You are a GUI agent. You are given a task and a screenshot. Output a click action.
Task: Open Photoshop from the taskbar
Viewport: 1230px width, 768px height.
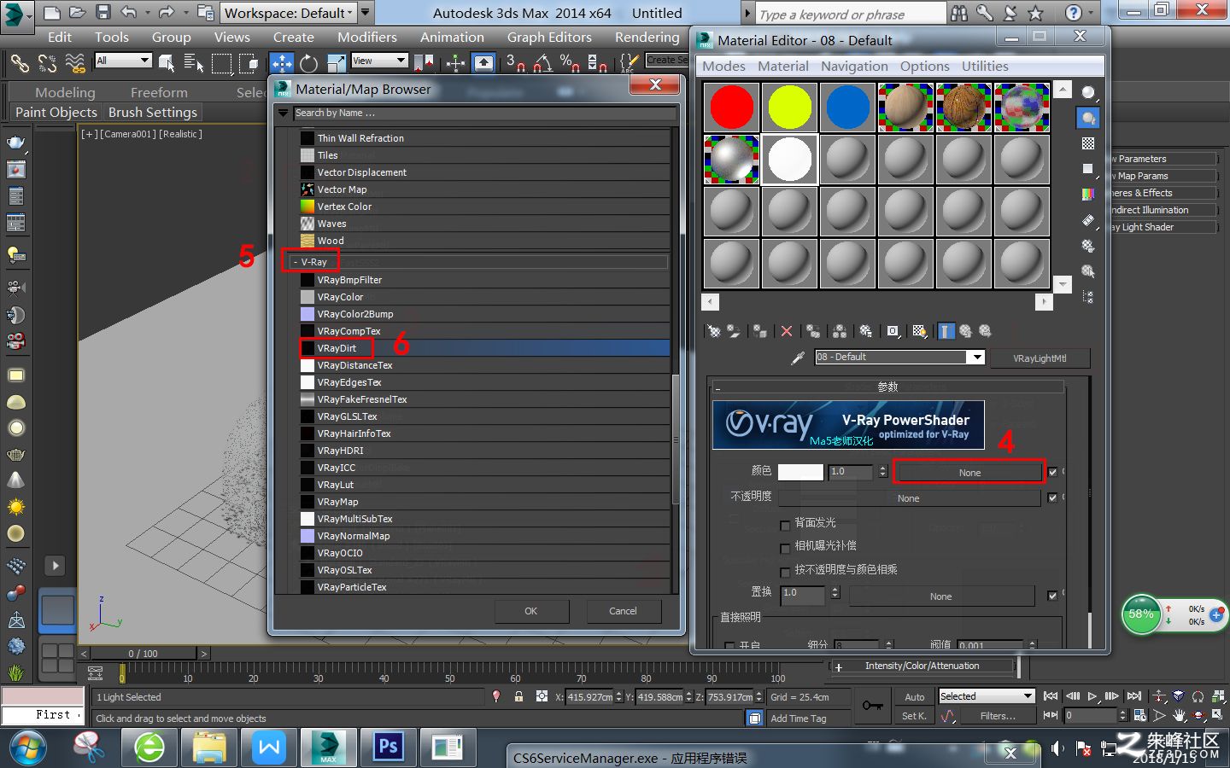coord(388,748)
